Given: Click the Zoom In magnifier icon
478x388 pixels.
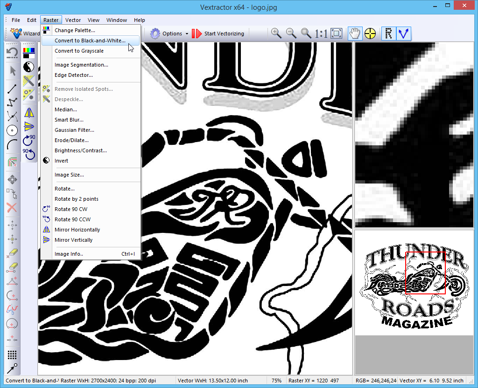Looking at the screenshot, I should (276, 33).
